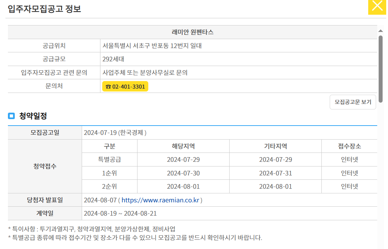Click the 1순위 application date cell

click(183, 173)
